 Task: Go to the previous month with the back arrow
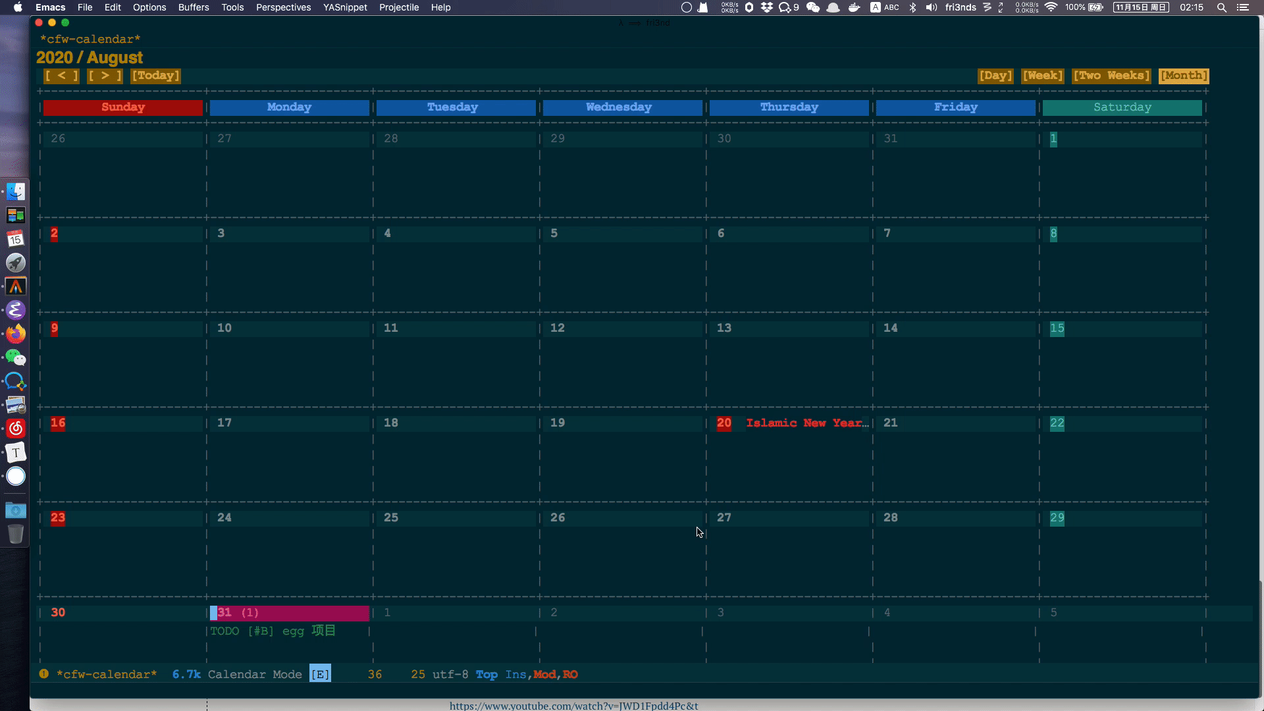click(61, 76)
